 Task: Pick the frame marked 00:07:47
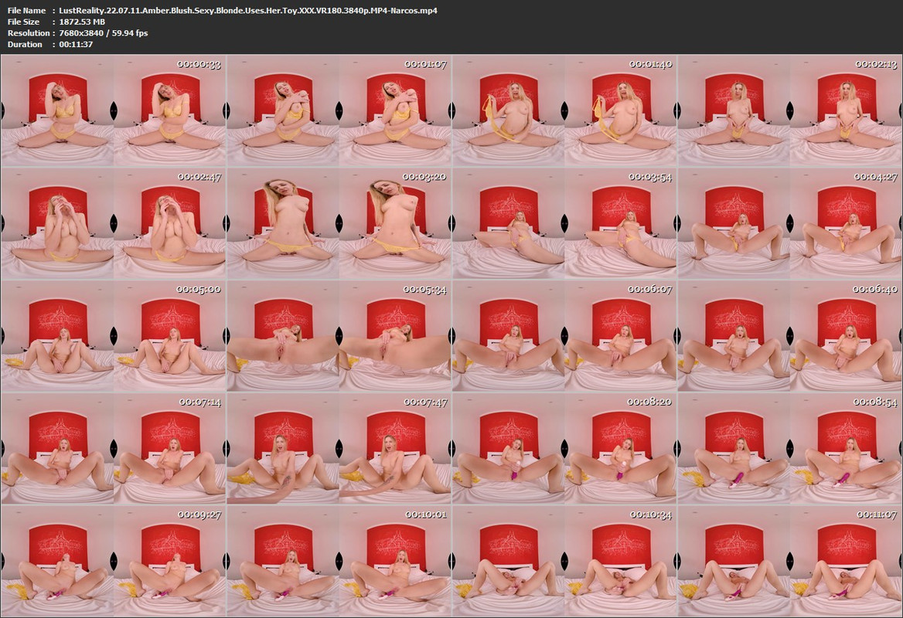(x=339, y=449)
